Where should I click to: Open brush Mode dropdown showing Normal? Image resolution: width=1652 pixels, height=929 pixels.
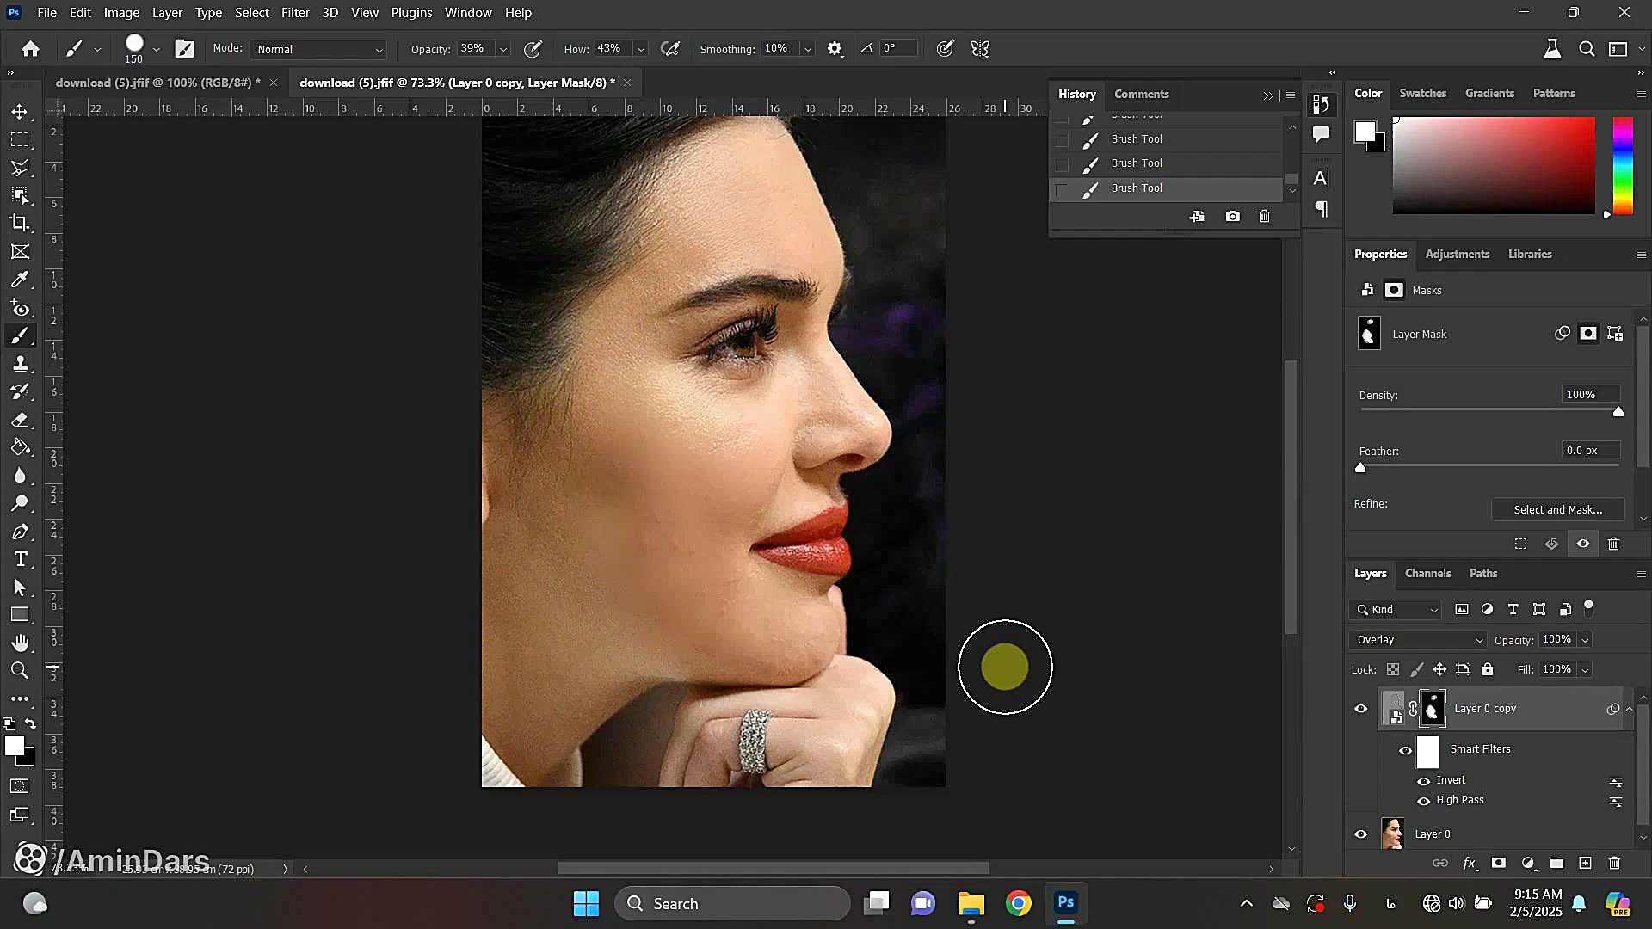pos(318,49)
